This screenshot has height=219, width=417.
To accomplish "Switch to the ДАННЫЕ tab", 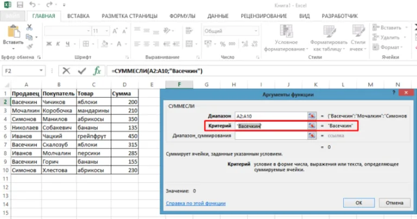I will point(218,16).
